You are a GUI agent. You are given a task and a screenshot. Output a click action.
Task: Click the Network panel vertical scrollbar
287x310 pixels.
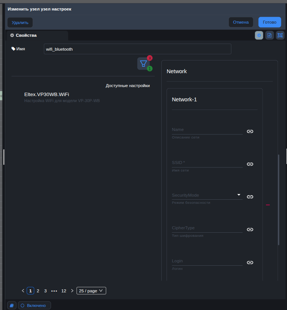[278, 199]
